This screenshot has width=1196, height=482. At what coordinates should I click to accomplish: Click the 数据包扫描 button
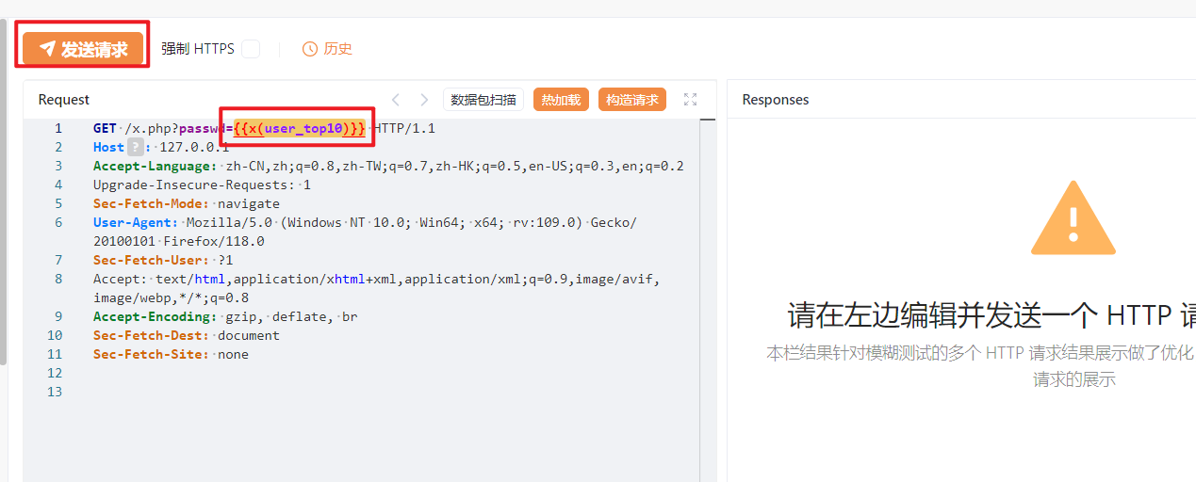point(483,100)
